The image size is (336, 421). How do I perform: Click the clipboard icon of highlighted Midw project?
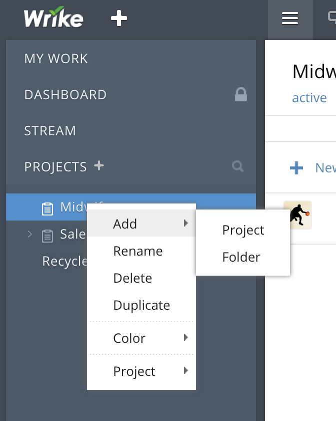[x=47, y=208]
